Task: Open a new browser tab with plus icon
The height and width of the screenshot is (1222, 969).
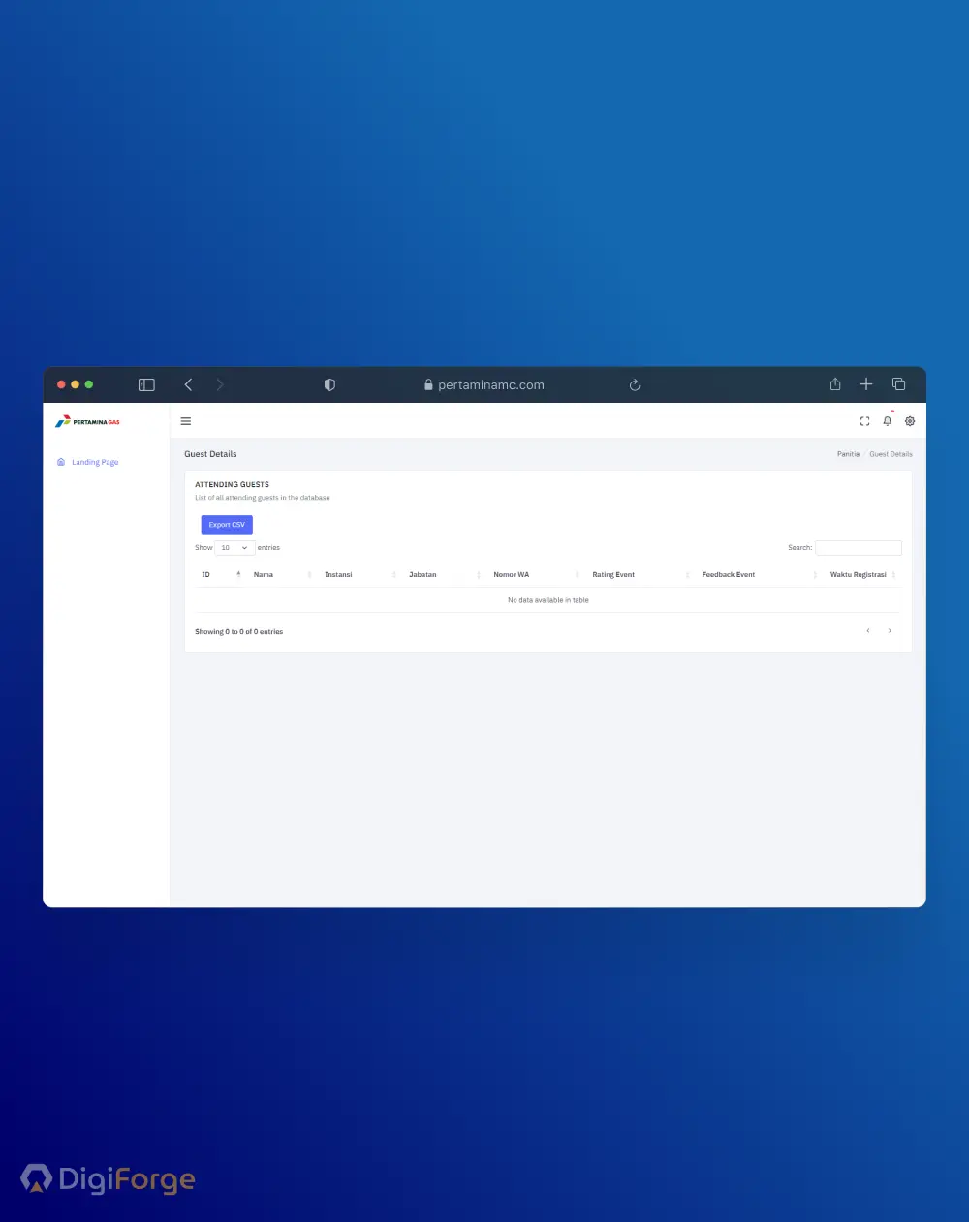Action: [866, 384]
